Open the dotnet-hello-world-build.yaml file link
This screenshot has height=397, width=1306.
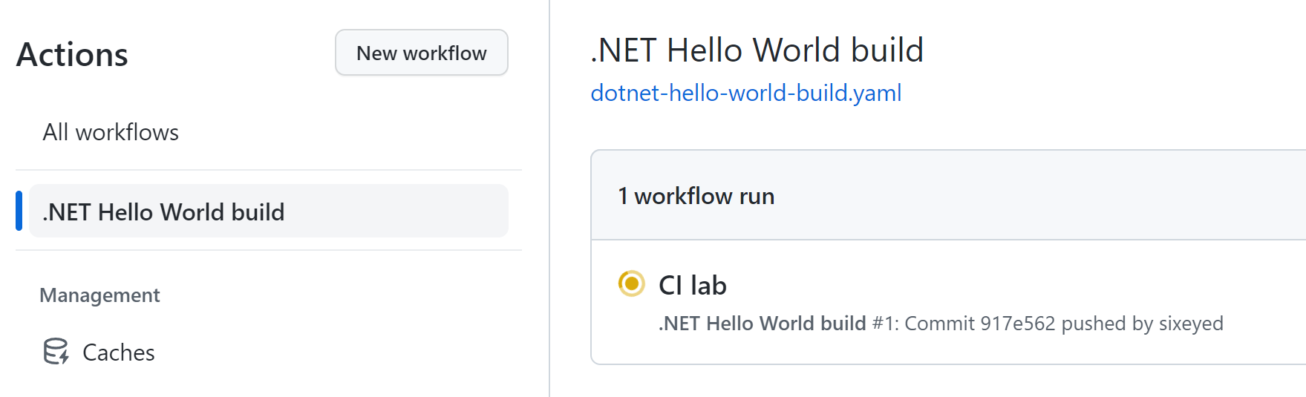[746, 93]
